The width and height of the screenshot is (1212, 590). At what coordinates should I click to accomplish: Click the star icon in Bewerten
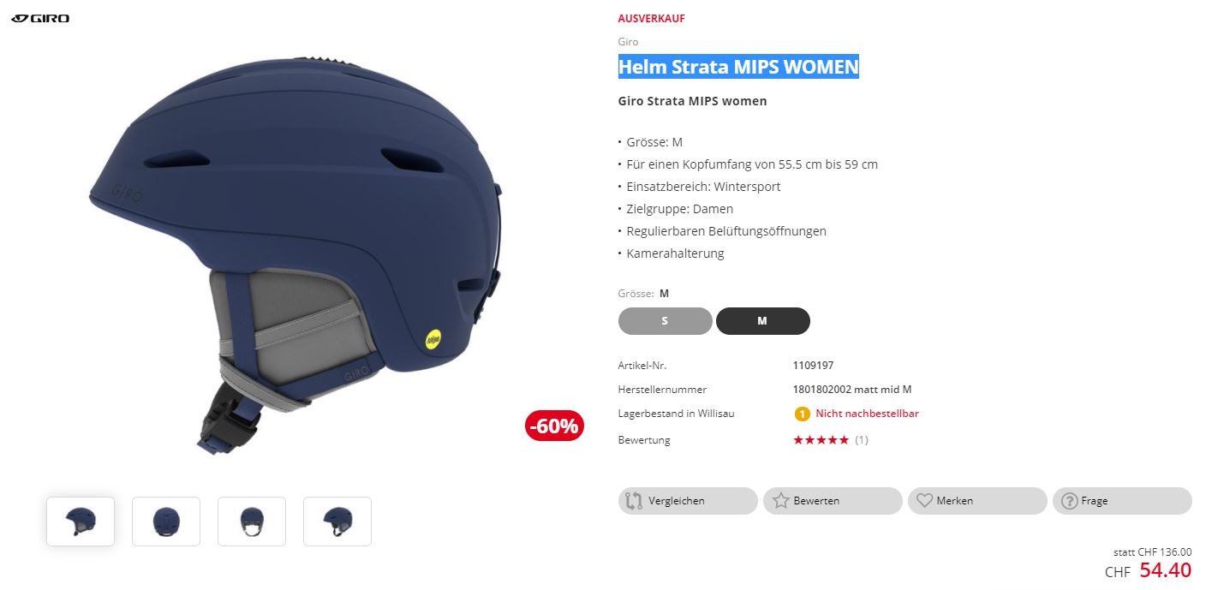[x=780, y=500]
